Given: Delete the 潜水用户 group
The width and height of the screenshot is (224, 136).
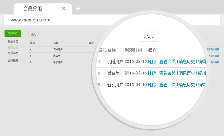Looking at the screenshot, I should (152, 85).
